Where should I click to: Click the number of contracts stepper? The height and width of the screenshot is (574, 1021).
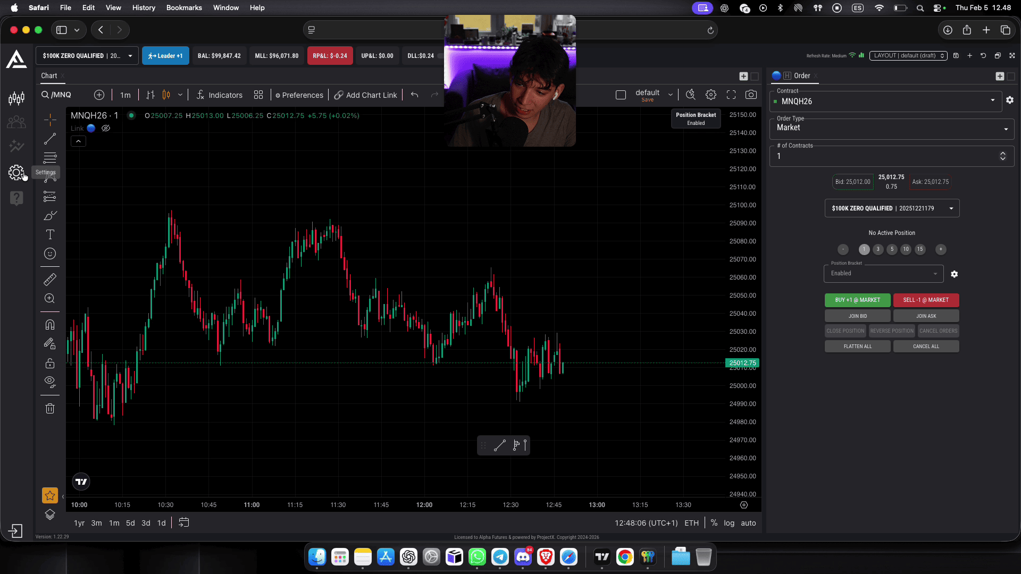1002,156
